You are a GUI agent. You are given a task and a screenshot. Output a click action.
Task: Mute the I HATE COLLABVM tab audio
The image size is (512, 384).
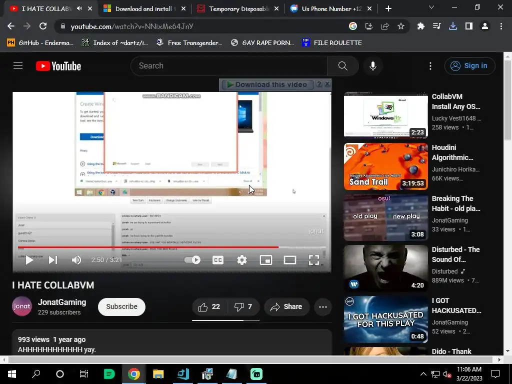coord(79,8)
